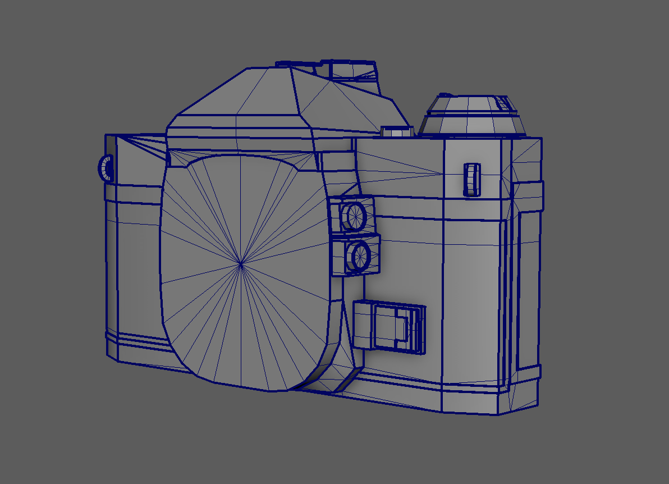
Task: Select the small vertical switch on the front body
Action: (x=471, y=180)
